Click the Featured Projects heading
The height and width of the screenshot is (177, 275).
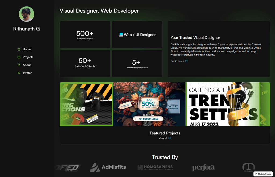pos(165,133)
